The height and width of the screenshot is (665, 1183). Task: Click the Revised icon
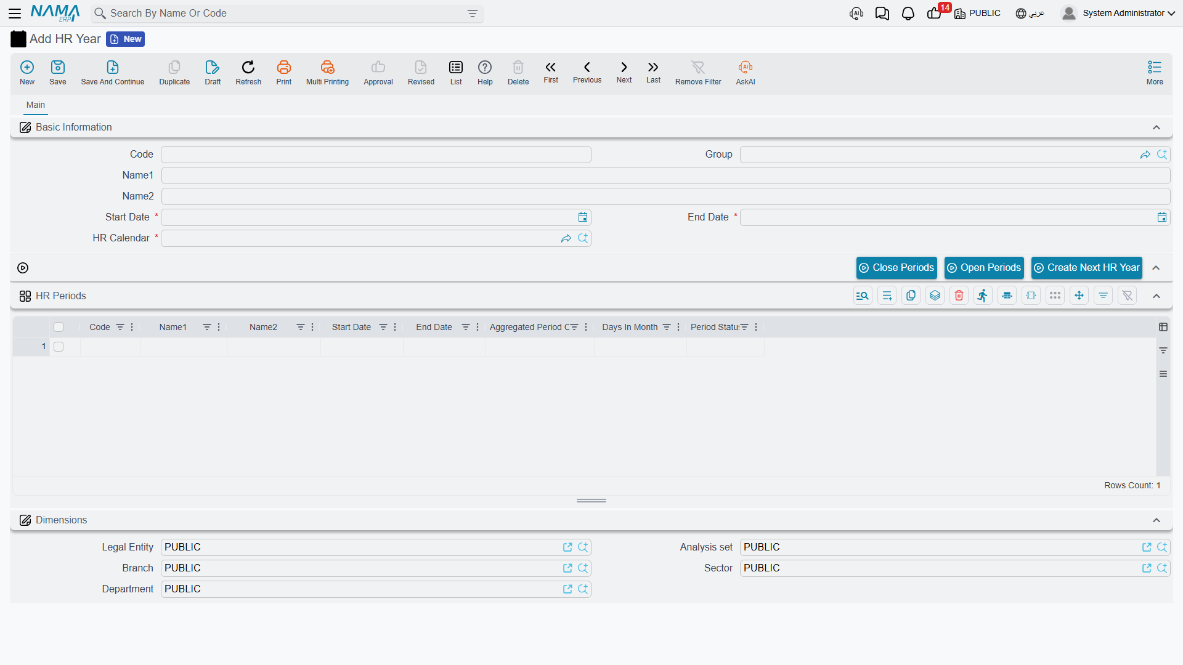(421, 73)
